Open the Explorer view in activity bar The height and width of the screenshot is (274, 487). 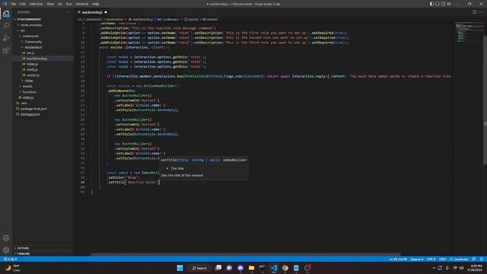(x=6, y=14)
